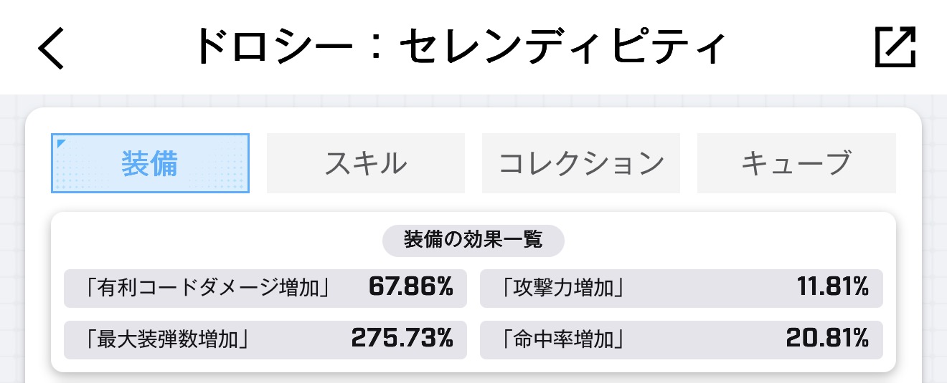947x383 pixels.
Task: Open the コレクション tab
Action: point(580,163)
